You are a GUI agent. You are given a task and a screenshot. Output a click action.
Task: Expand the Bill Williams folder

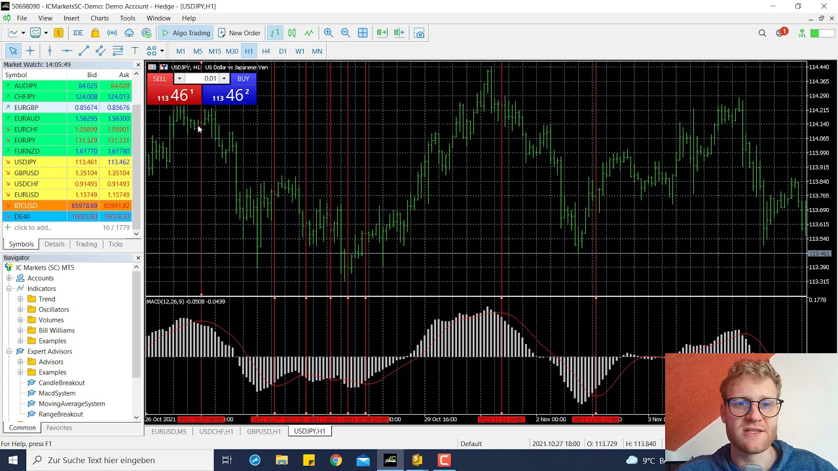click(20, 330)
